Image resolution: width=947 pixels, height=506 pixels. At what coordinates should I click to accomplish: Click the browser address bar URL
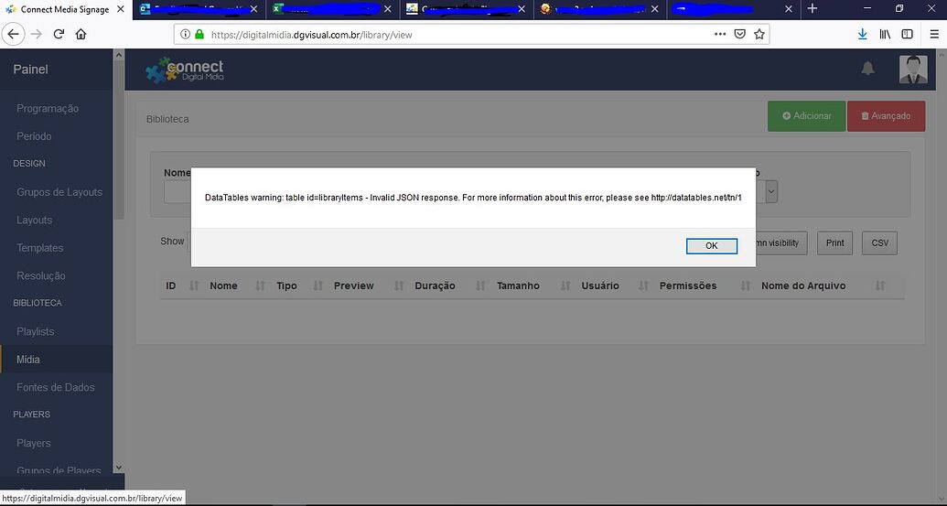tap(457, 35)
